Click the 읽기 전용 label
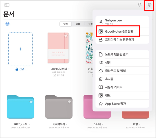 (61, 75)
